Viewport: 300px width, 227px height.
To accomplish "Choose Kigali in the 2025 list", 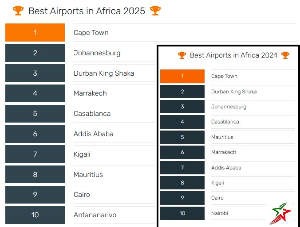I will [x=82, y=154].
